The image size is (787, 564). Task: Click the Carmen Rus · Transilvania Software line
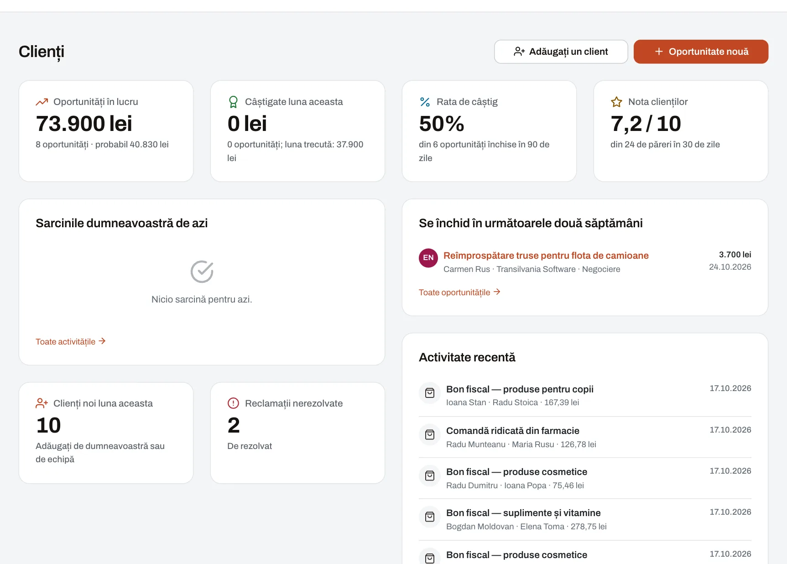[x=532, y=269]
